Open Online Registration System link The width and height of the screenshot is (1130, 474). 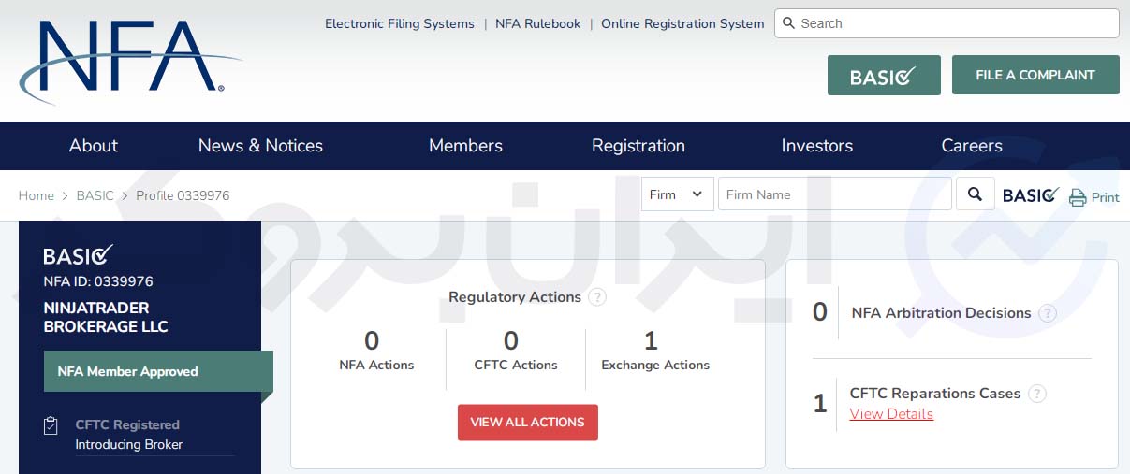(x=682, y=23)
